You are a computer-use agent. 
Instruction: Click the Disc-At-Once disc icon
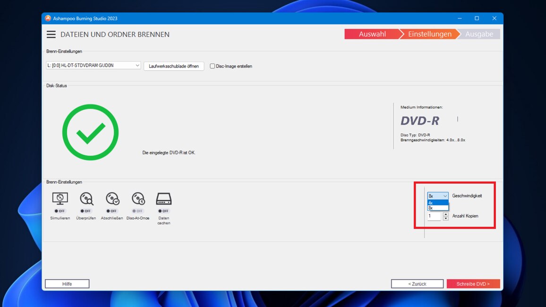[138, 198]
